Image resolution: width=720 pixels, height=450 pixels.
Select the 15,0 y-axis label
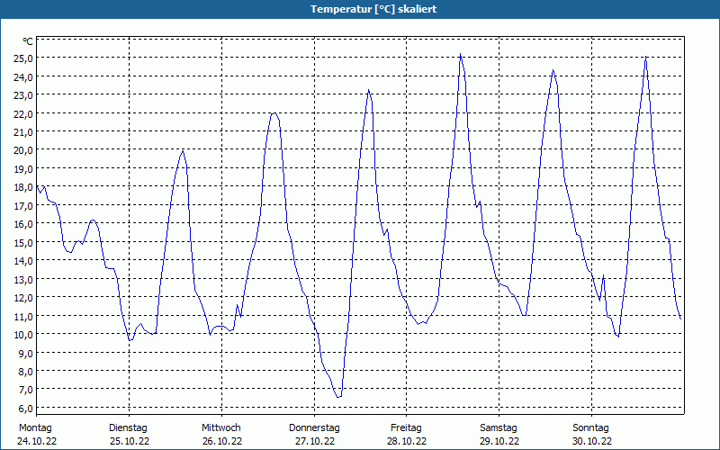(24, 242)
